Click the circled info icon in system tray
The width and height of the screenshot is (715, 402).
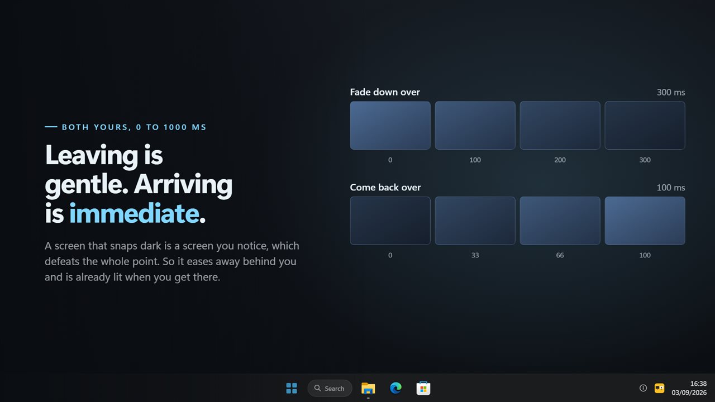643,388
